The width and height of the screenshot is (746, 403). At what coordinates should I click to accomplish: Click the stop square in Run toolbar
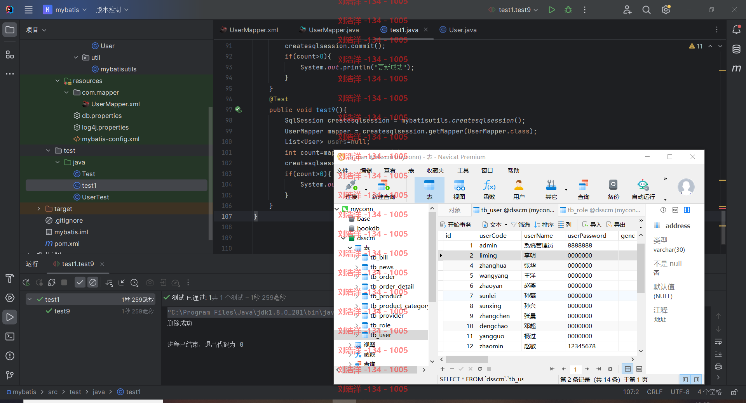(x=64, y=282)
